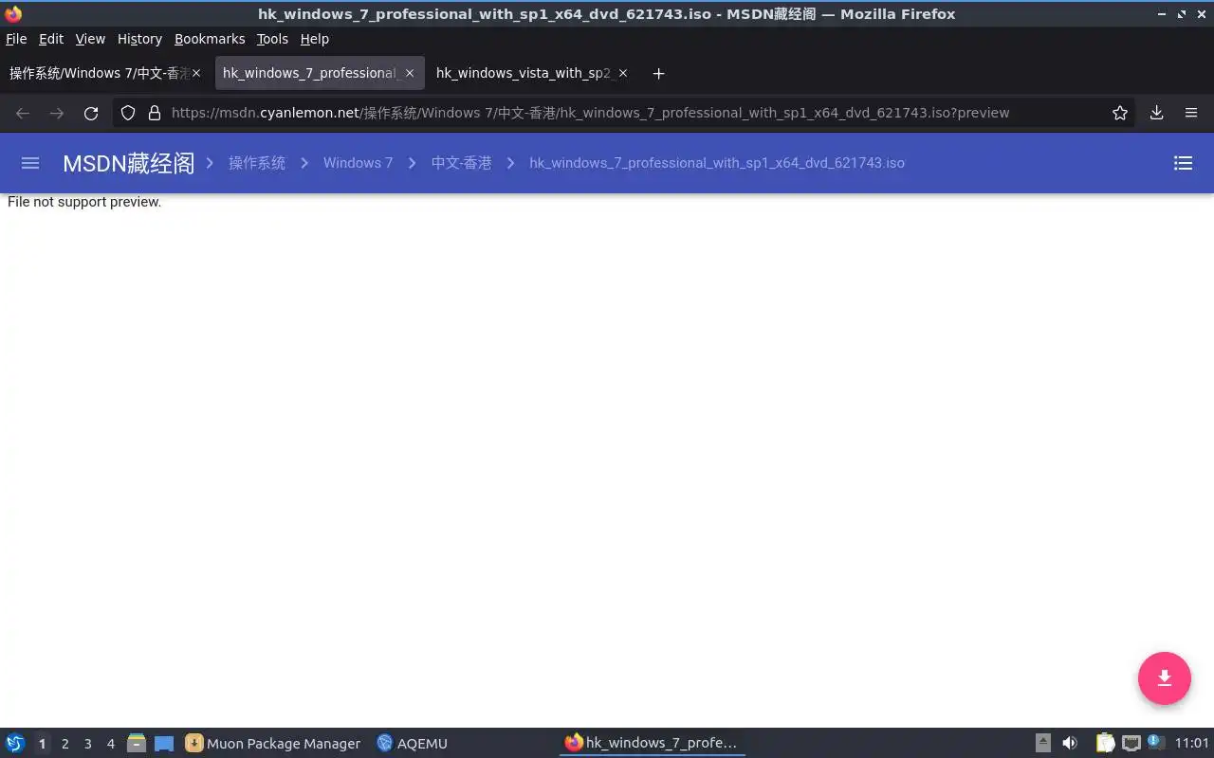Viewport: 1214px width, 758px height.
Task: Switch to workspace 3
Action: [x=87, y=744]
